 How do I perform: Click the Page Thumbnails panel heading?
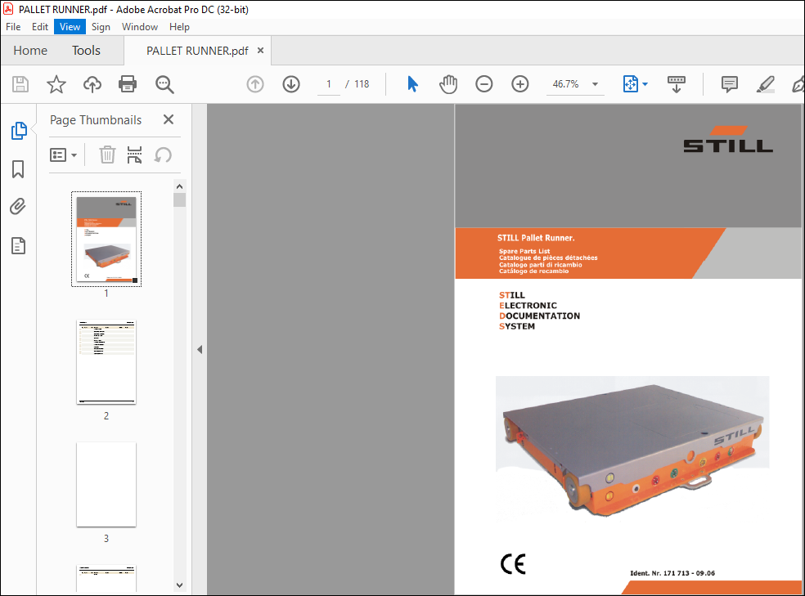pos(96,120)
